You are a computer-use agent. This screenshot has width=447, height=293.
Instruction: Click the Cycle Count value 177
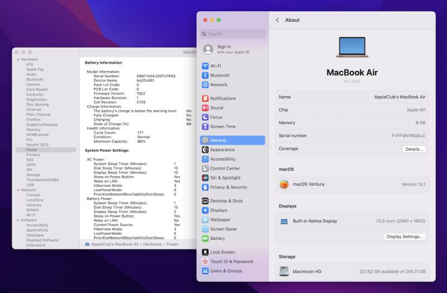pos(140,133)
